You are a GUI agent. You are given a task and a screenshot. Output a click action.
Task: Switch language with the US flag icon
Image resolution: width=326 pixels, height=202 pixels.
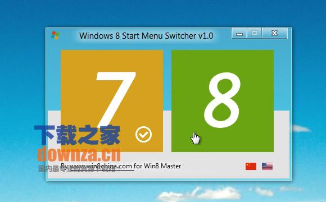click(267, 166)
